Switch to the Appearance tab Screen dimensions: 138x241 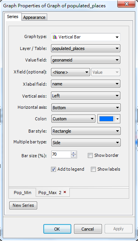point(34,17)
